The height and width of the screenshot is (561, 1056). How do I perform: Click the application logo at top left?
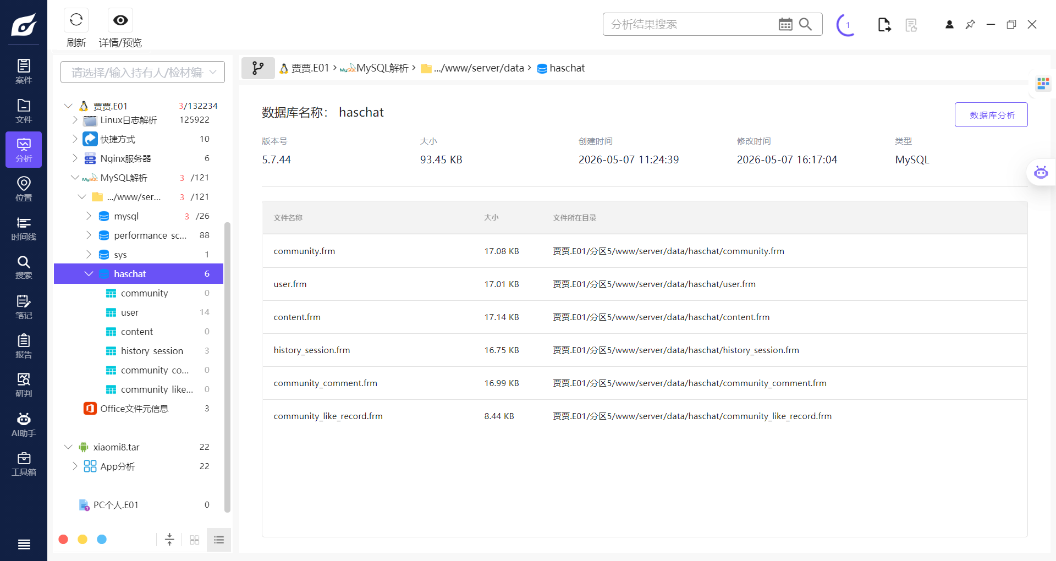[x=24, y=25]
